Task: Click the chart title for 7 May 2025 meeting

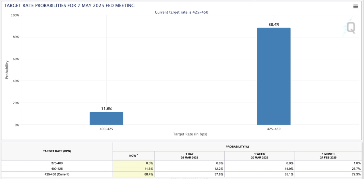Action: tap(69, 6)
